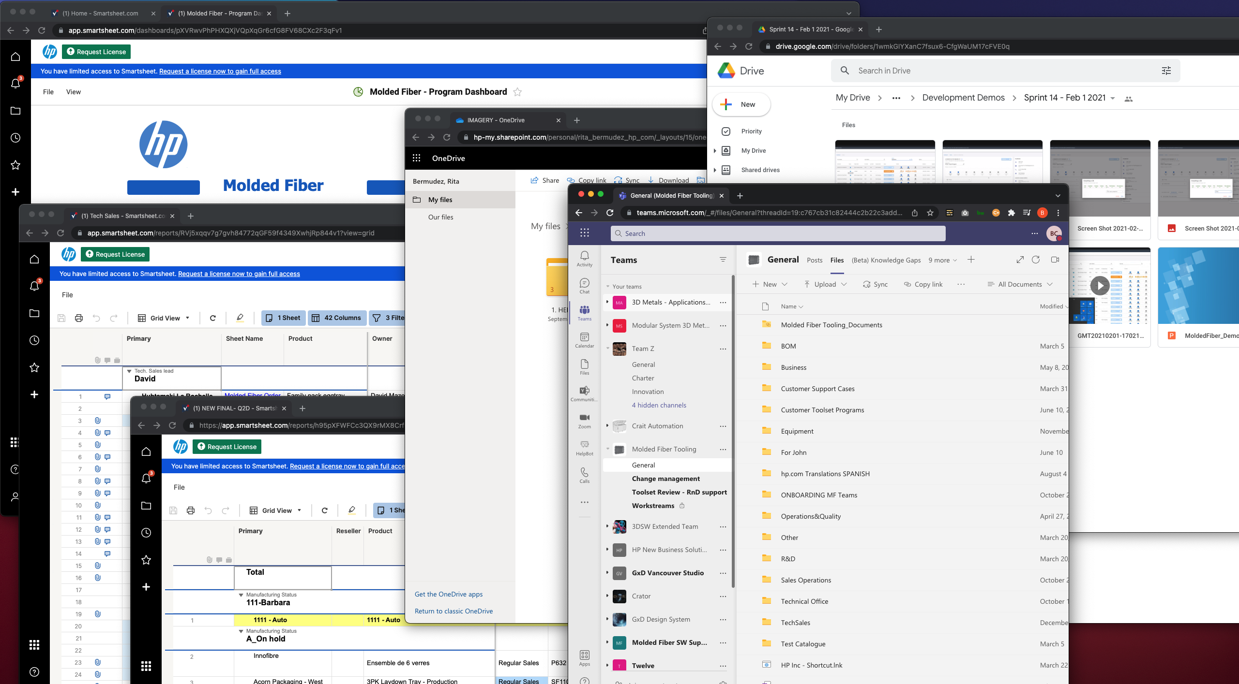Open OneDrive app launcher grid icon
The image size is (1239, 684).
point(416,158)
